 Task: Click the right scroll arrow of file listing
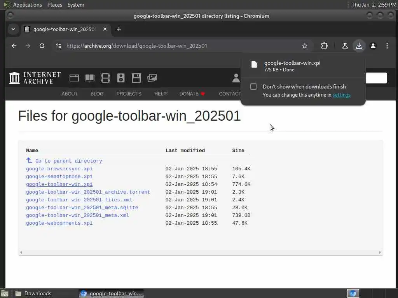[380, 252]
